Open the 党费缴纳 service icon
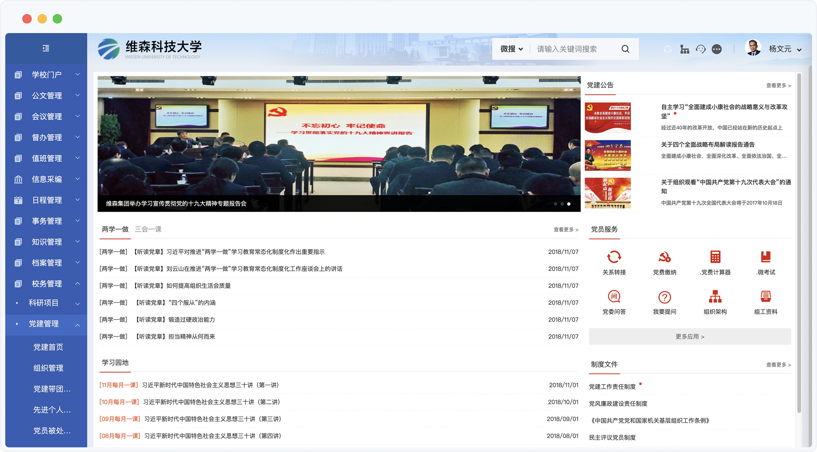This screenshot has height=452, width=817. pos(664,256)
